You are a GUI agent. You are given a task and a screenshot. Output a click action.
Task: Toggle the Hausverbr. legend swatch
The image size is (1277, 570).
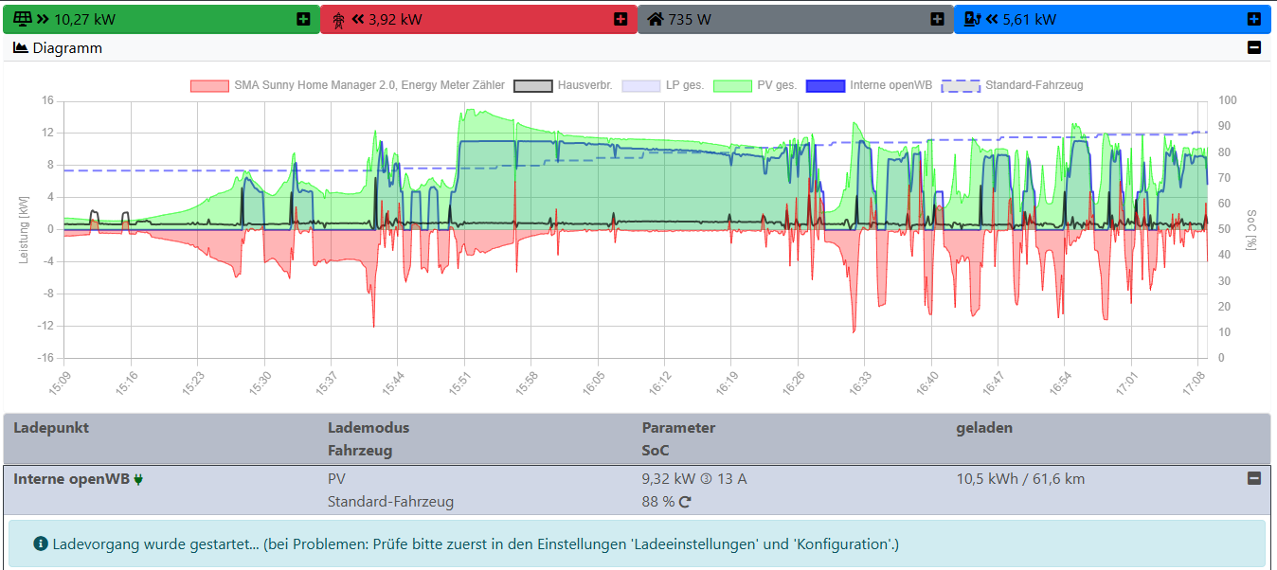coord(532,85)
